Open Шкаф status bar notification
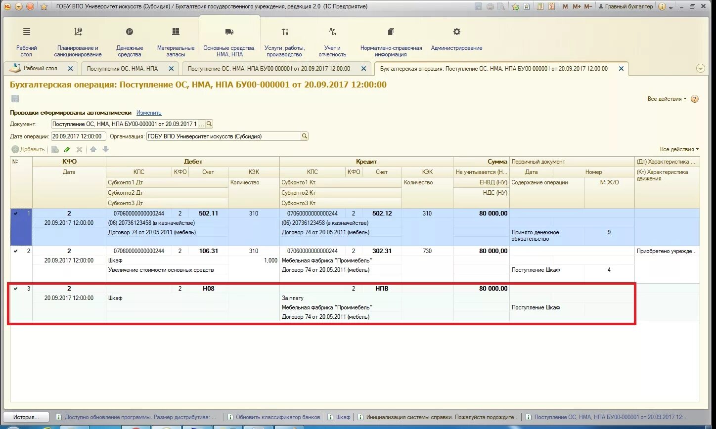 339,417
